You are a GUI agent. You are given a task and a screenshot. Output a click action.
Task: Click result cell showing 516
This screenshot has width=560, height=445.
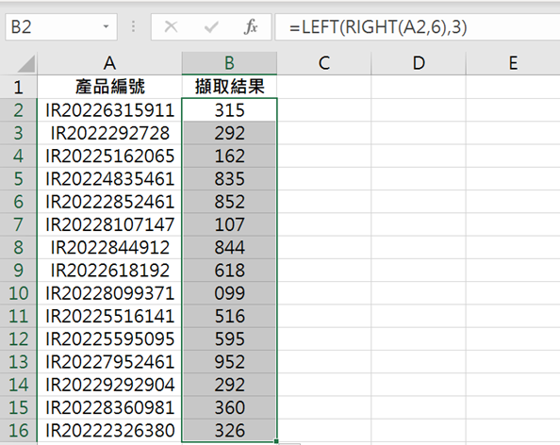(x=229, y=316)
